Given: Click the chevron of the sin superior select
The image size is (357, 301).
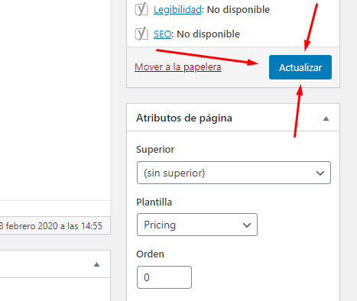Looking at the screenshot, I should [320, 173].
